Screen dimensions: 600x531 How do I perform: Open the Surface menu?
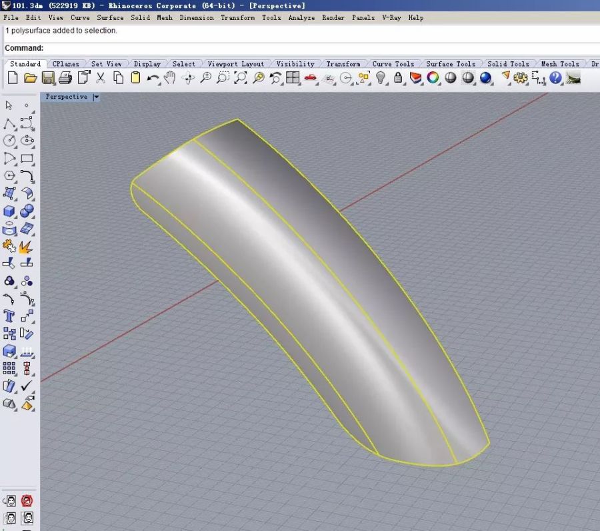point(110,17)
